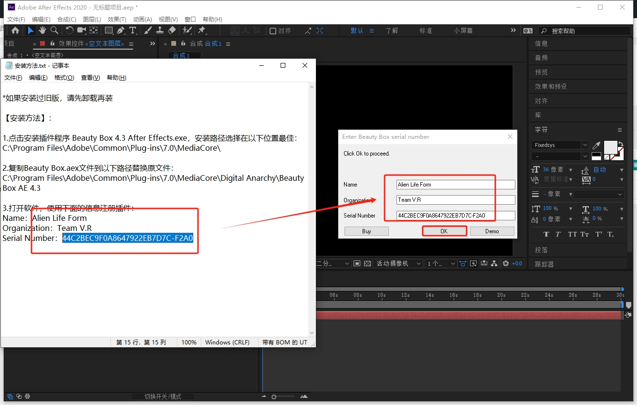
Task: Click 切换开关/模式 in the timeline
Action: (163, 396)
